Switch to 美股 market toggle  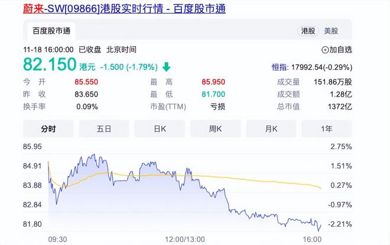pyautogui.click(x=331, y=31)
